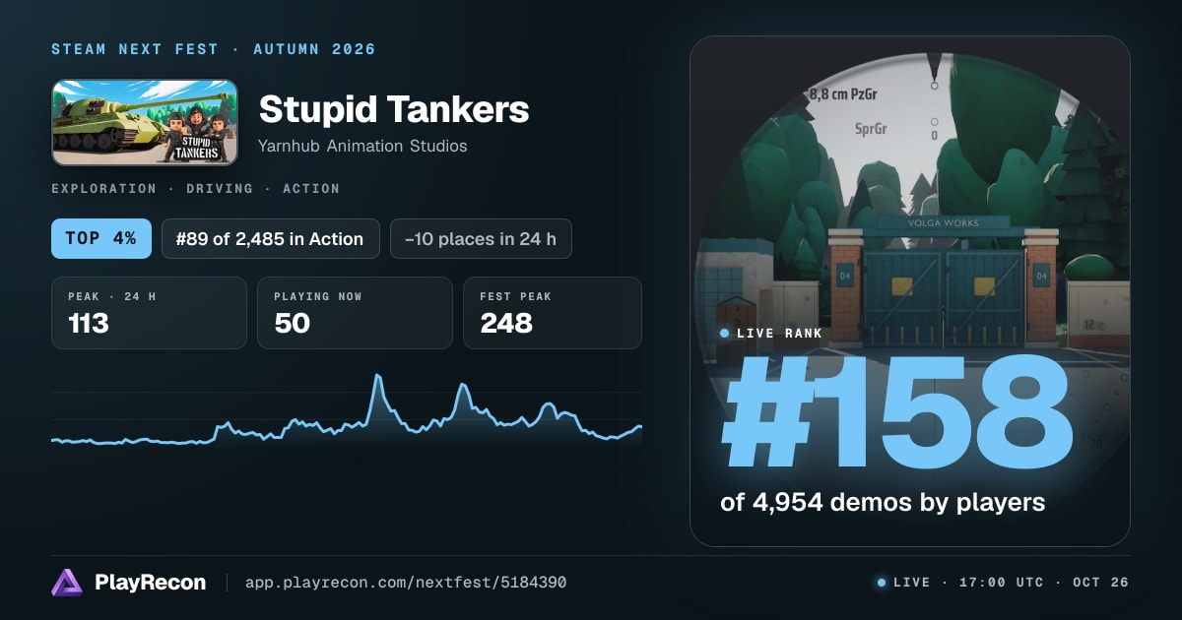This screenshot has width=1182, height=620.
Task: Click the Peak 24 H card showing 113
Action: (149, 313)
